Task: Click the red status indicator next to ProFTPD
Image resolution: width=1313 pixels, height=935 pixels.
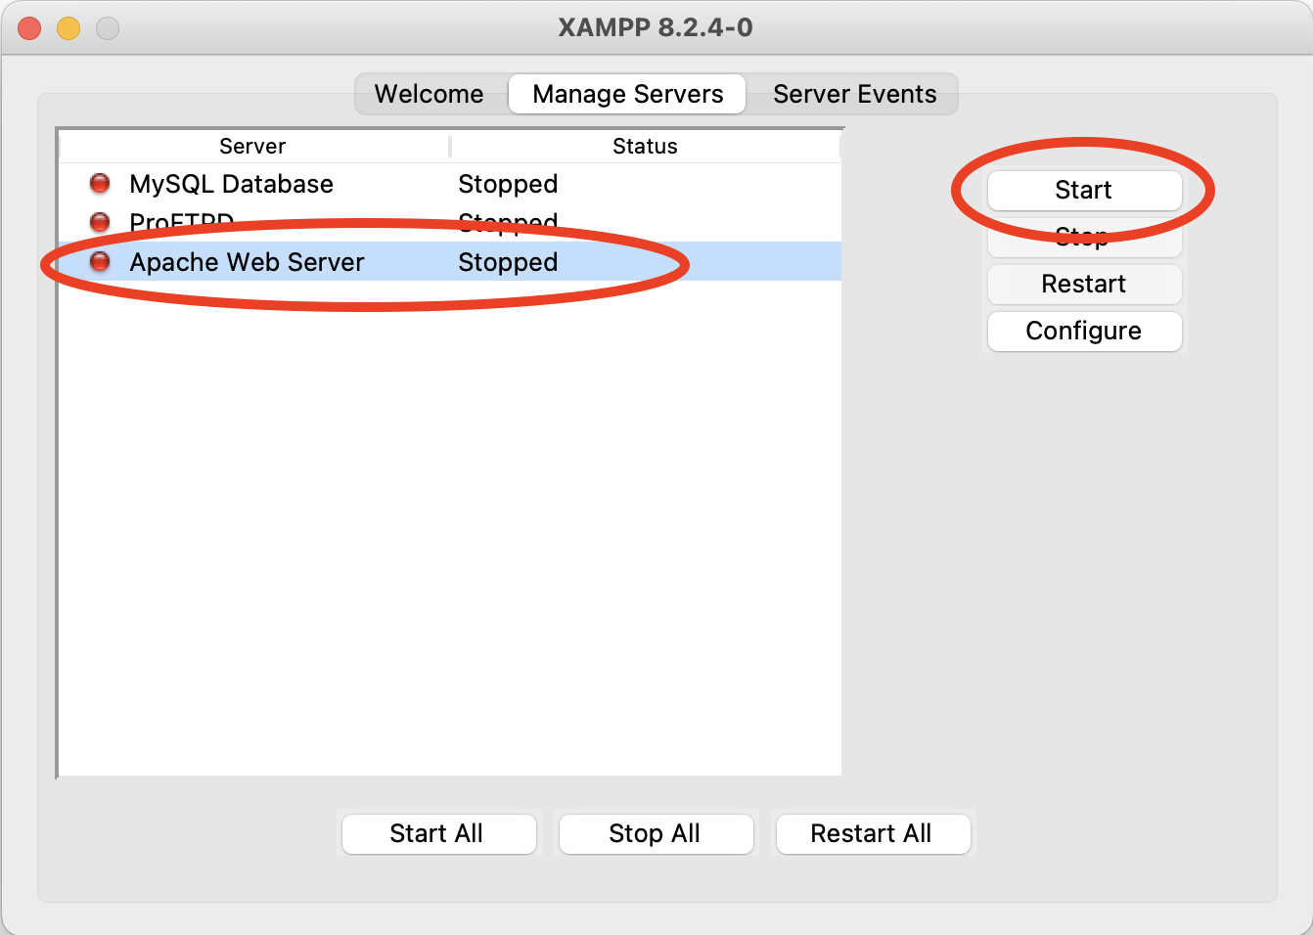Action: pos(100,222)
